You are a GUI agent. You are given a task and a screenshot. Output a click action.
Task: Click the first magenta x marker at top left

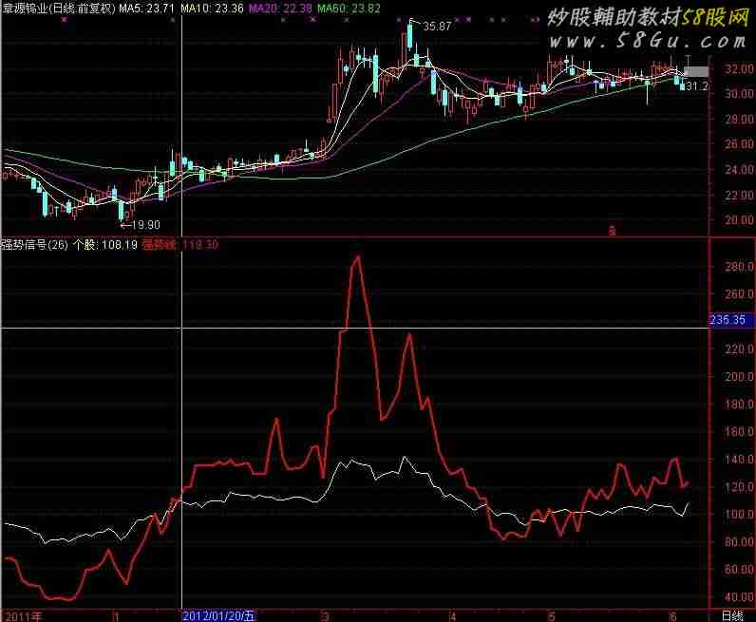pos(64,19)
